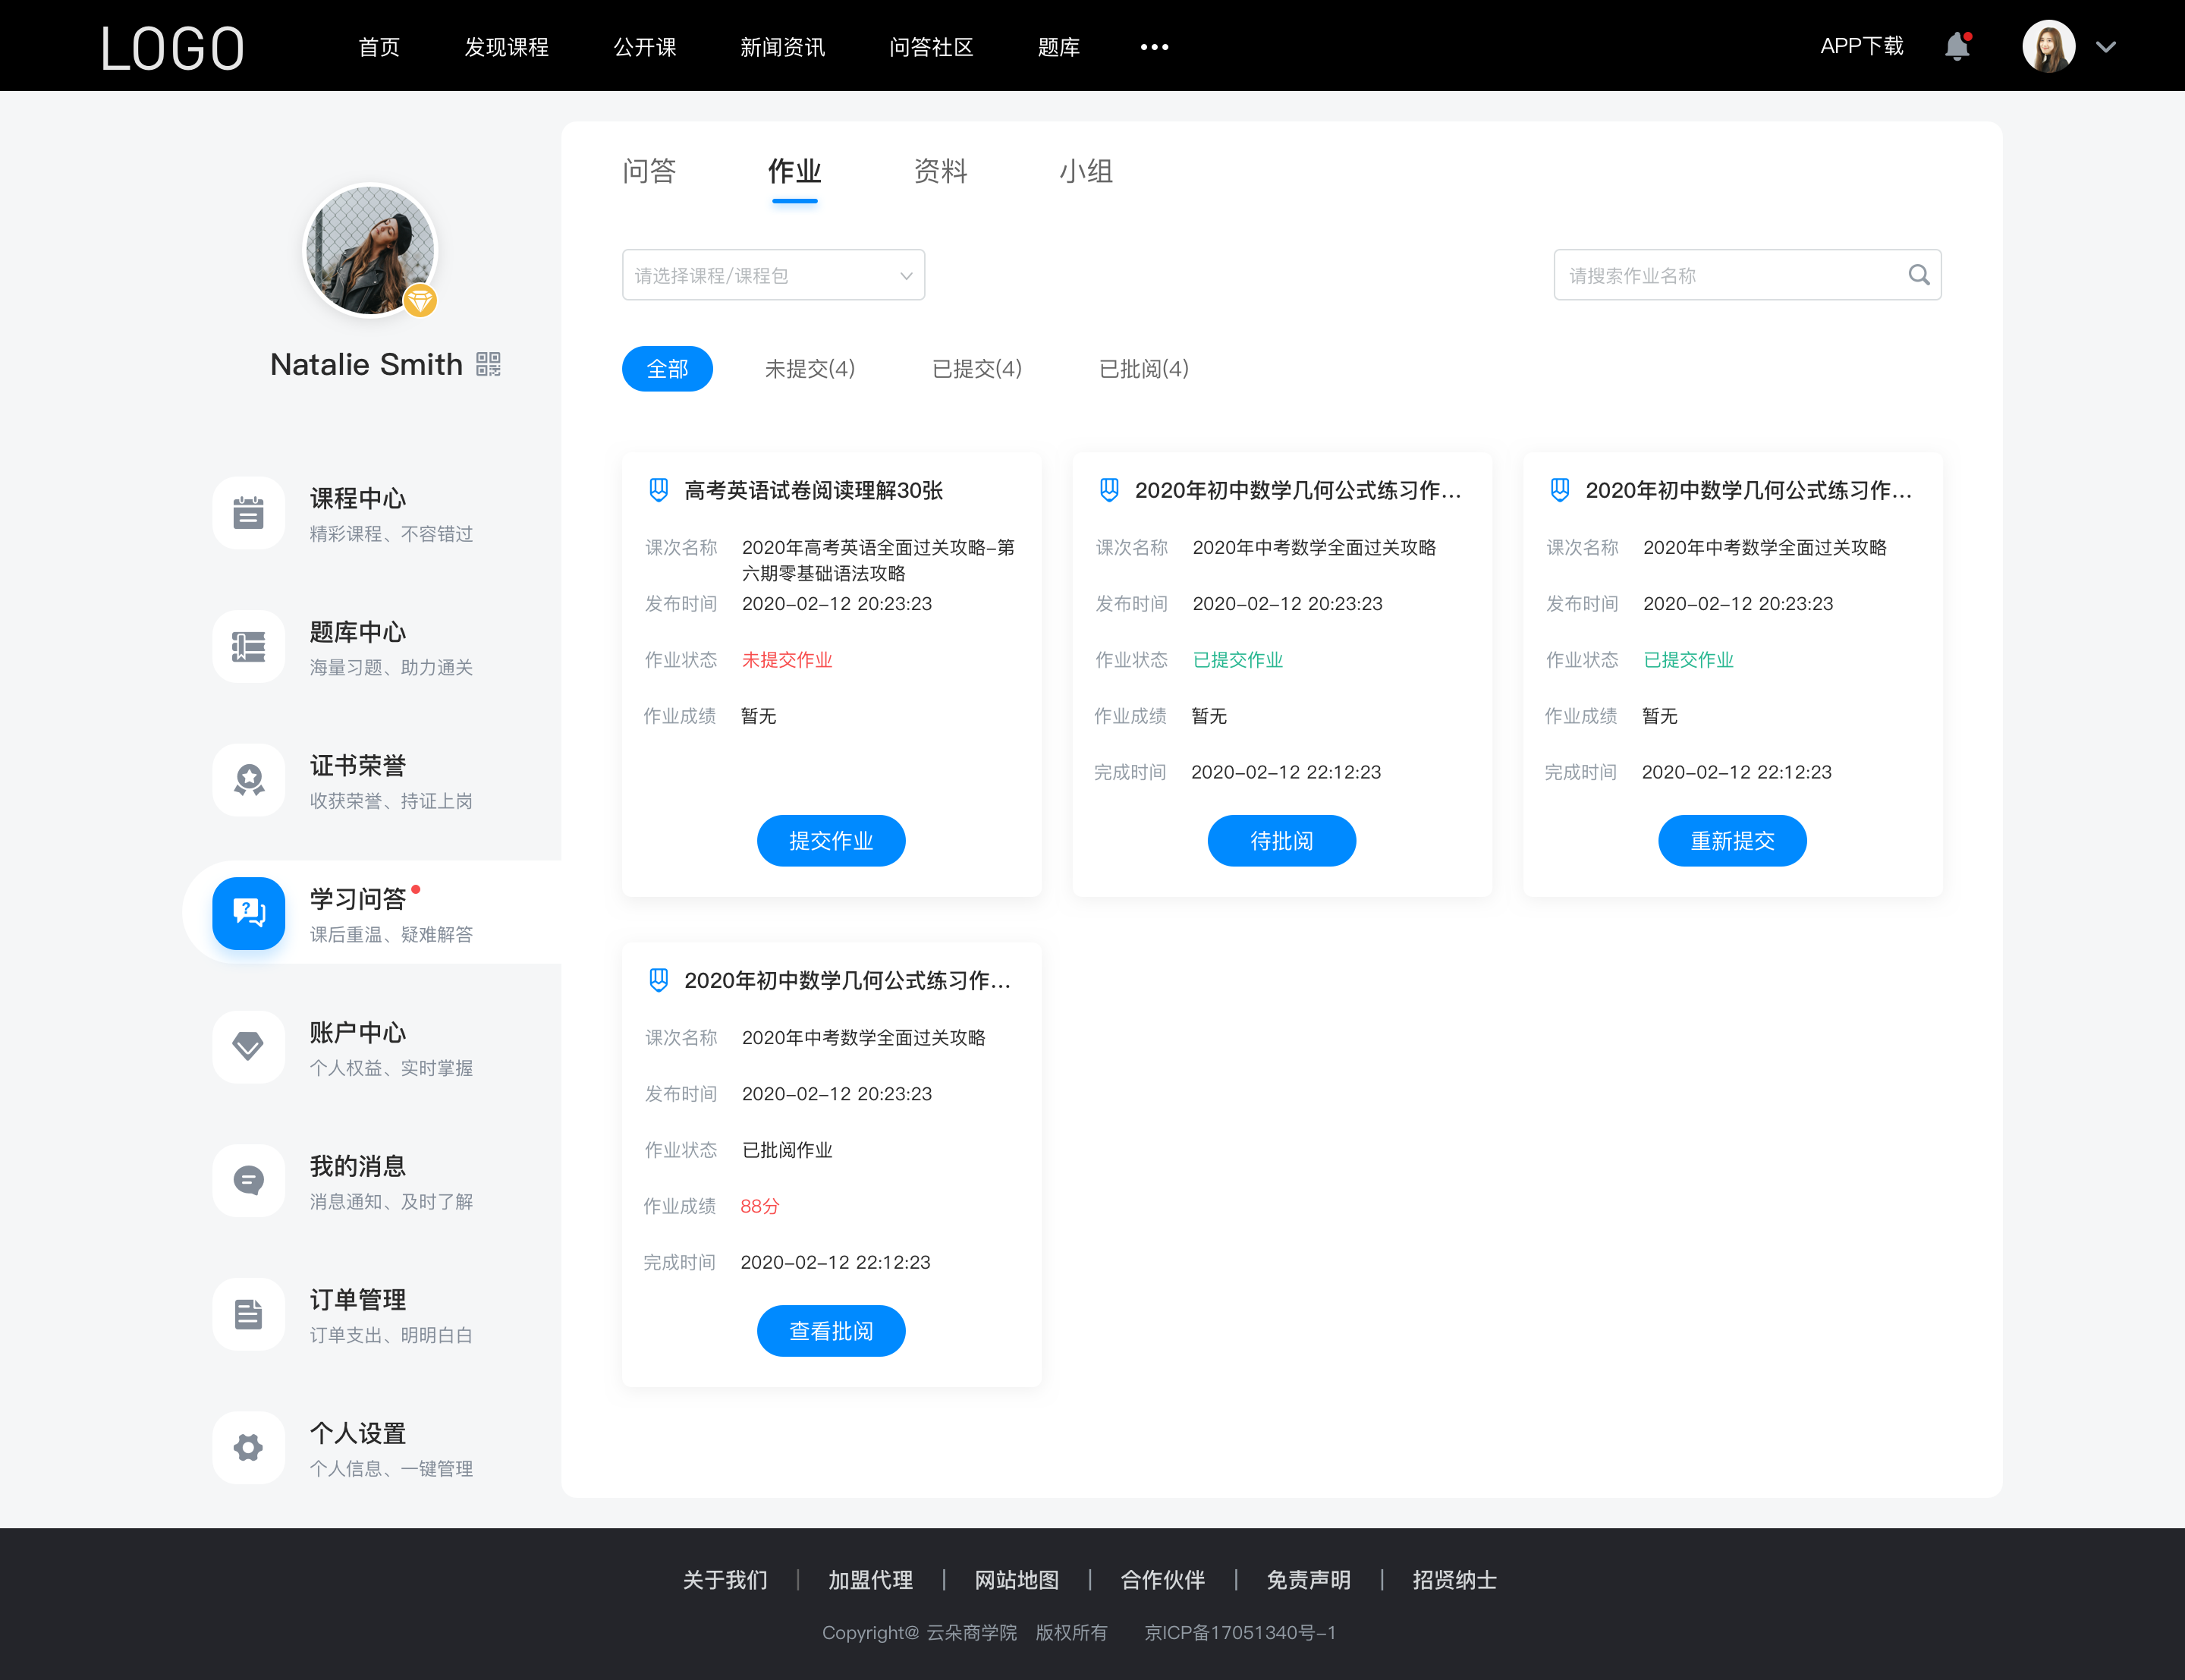Image resolution: width=2185 pixels, height=1680 pixels.
Task: Select 已批阅(4) filter button
Action: [x=1141, y=369]
